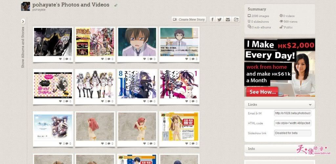Expand Show Albums and Stories sidebar
This screenshot has height=164, width=336.
pos(23,21)
